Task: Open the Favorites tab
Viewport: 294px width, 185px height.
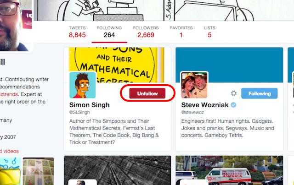Action: [181, 32]
